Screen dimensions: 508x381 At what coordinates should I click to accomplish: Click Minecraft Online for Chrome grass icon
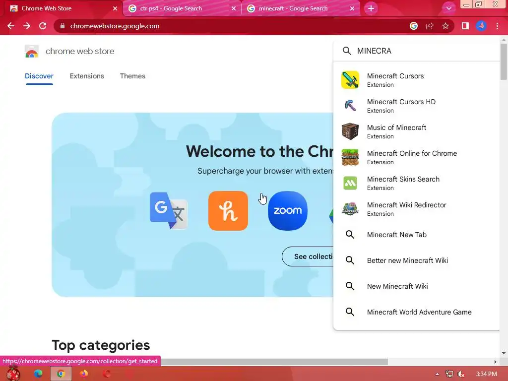pyautogui.click(x=350, y=157)
